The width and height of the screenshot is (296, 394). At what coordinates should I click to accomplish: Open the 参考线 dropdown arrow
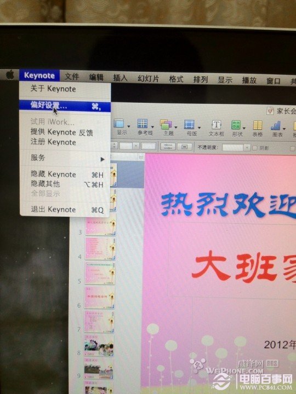pyautogui.click(x=152, y=126)
